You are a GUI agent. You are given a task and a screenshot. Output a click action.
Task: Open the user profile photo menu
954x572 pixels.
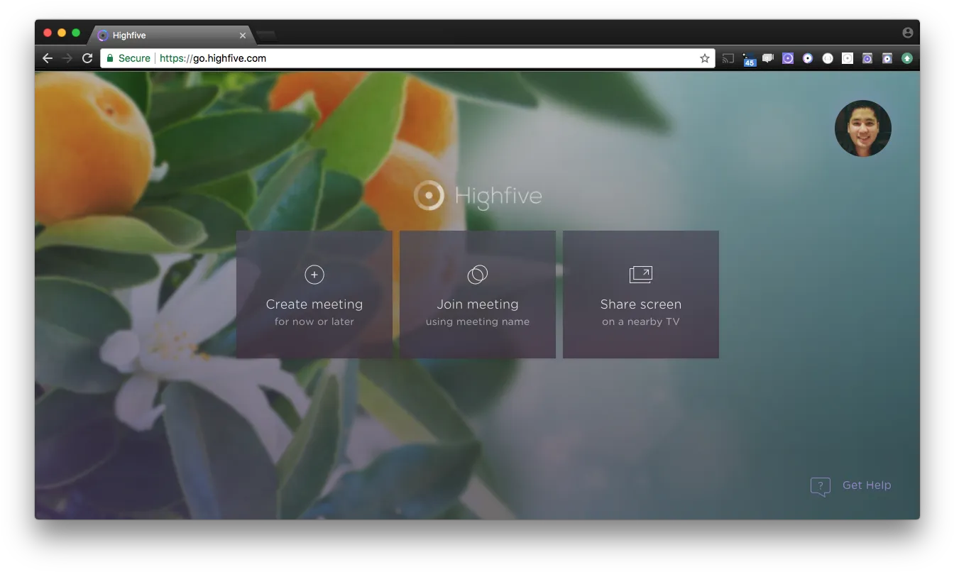[x=863, y=128]
